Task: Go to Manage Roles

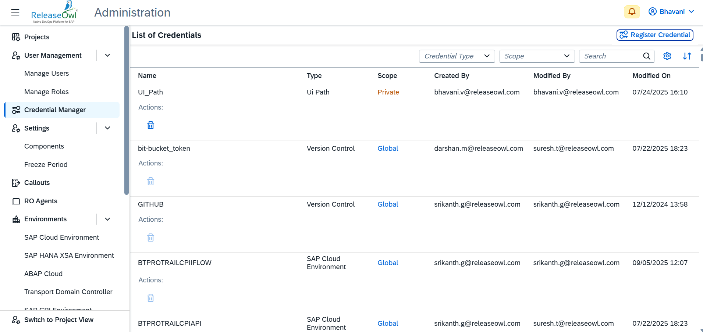Action: coord(46,92)
